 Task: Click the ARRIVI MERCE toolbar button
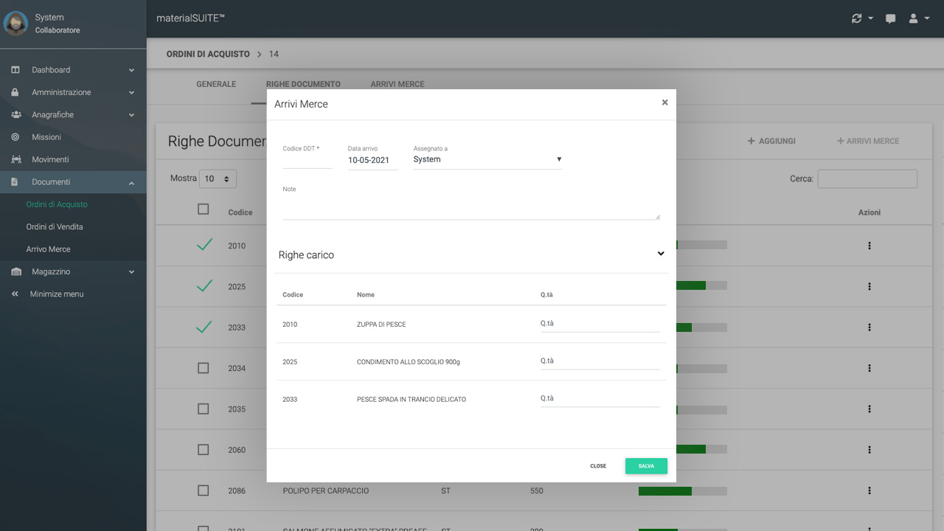point(868,141)
